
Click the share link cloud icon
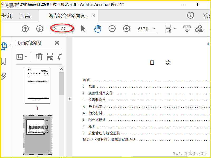tap(199, 29)
